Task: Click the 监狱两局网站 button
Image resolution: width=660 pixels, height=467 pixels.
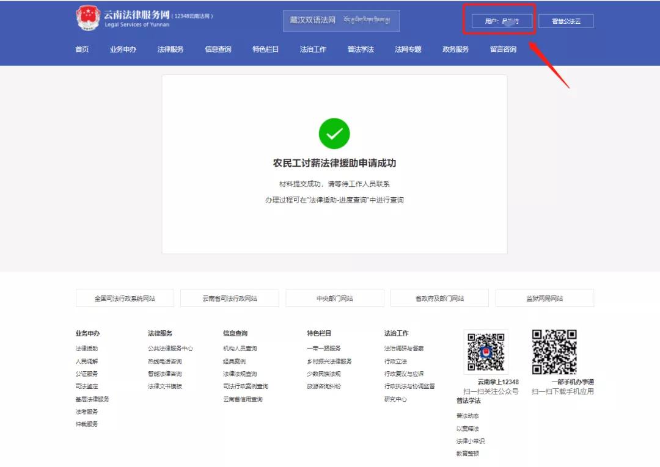Action: coord(544,298)
